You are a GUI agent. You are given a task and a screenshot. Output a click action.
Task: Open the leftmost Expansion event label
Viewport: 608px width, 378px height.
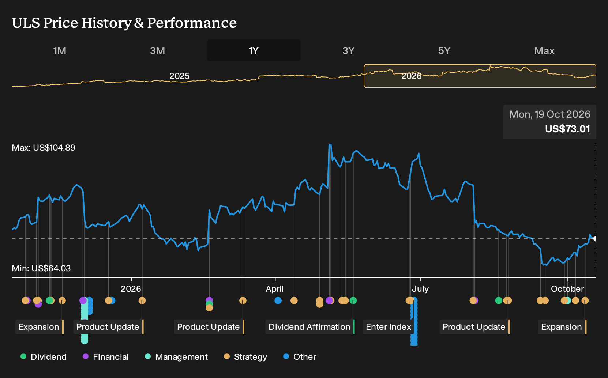click(x=40, y=327)
